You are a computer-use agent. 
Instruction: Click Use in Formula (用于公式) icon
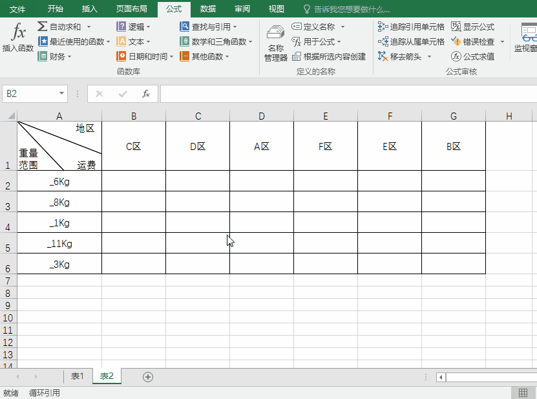[296, 41]
